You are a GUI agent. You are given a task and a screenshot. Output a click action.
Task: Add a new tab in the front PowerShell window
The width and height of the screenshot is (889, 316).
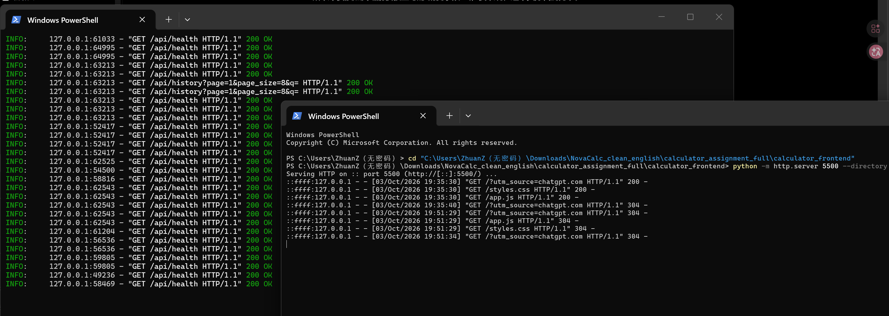[x=449, y=116]
